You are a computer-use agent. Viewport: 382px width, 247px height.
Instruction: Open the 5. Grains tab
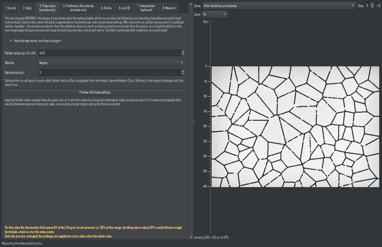pos(106,8)
